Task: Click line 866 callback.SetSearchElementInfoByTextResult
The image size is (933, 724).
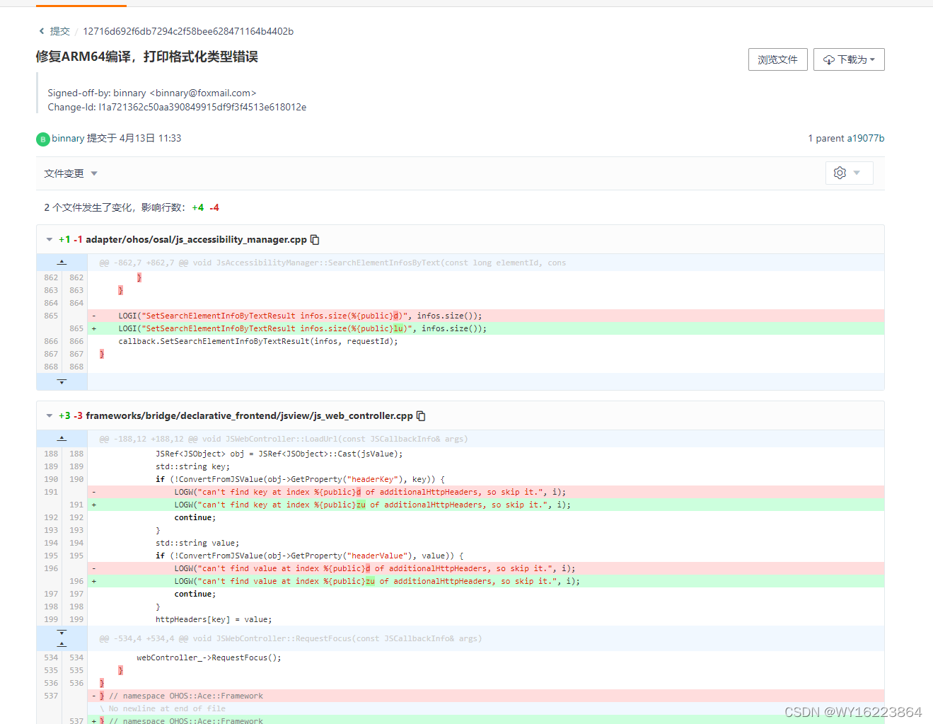Action: pyautogui.click(x=258, y=341)
